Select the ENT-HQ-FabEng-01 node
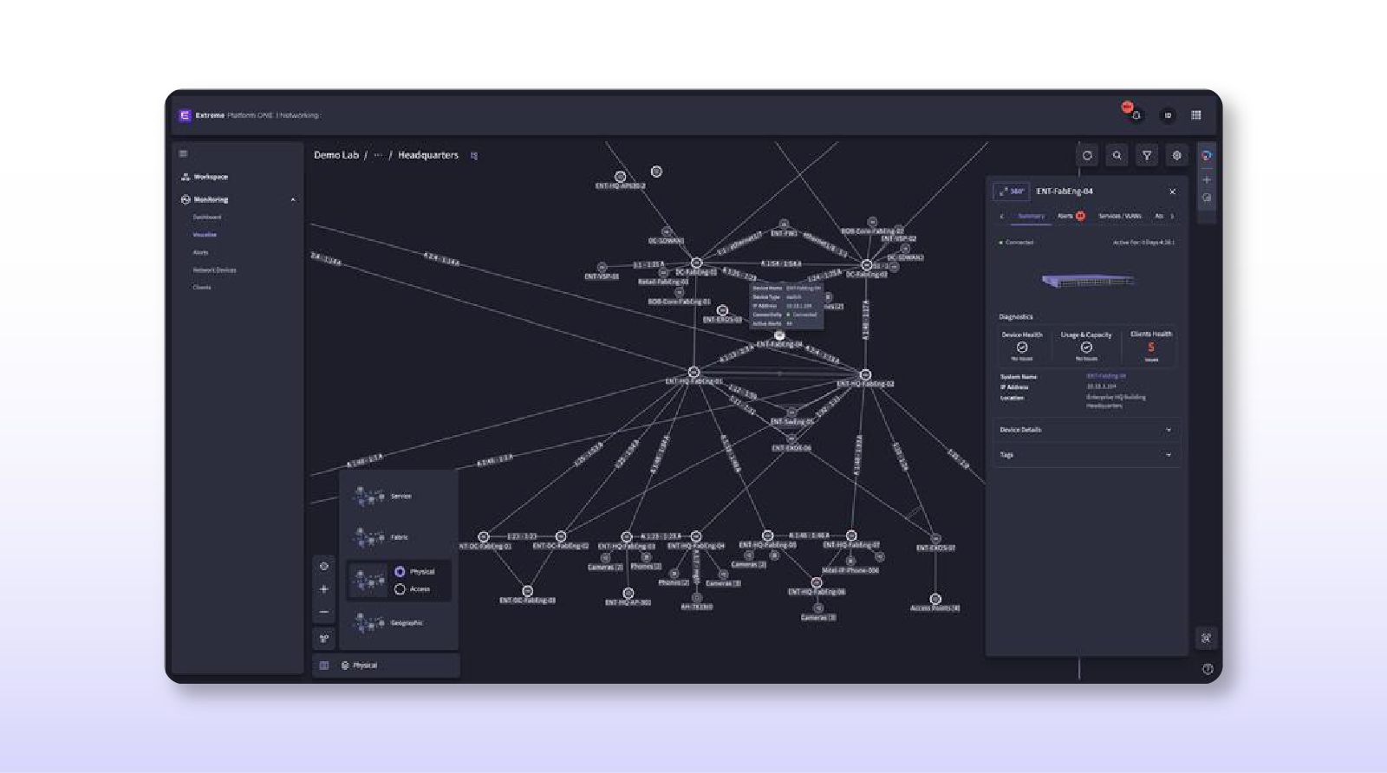Viewport: 1387px width, 773px height. pyautogui.click(x=693, y=372)
